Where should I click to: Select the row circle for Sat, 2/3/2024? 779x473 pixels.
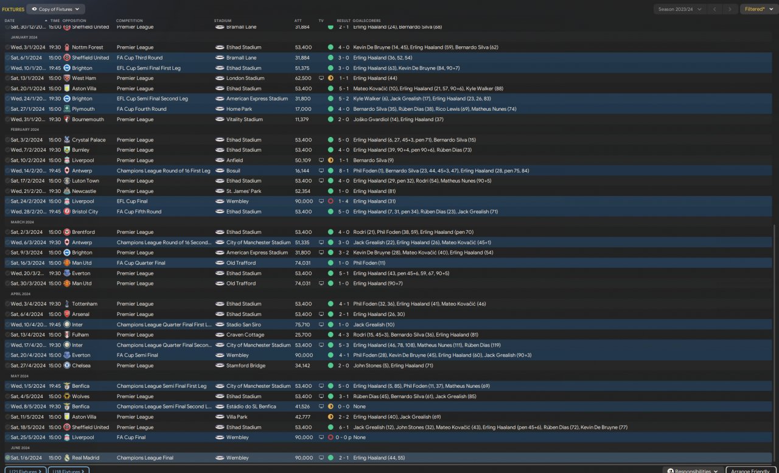coord(7,233)
